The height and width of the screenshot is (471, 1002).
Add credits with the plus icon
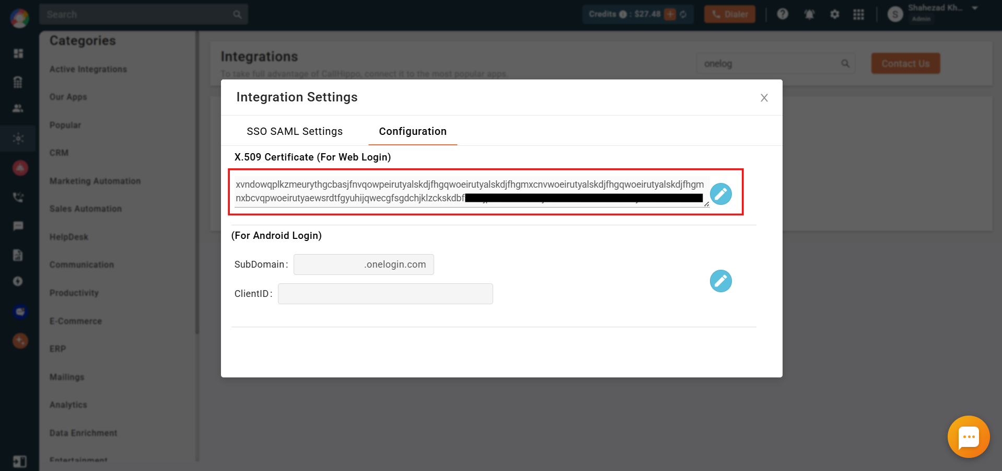pyautogui.click(x=670, y=14)
